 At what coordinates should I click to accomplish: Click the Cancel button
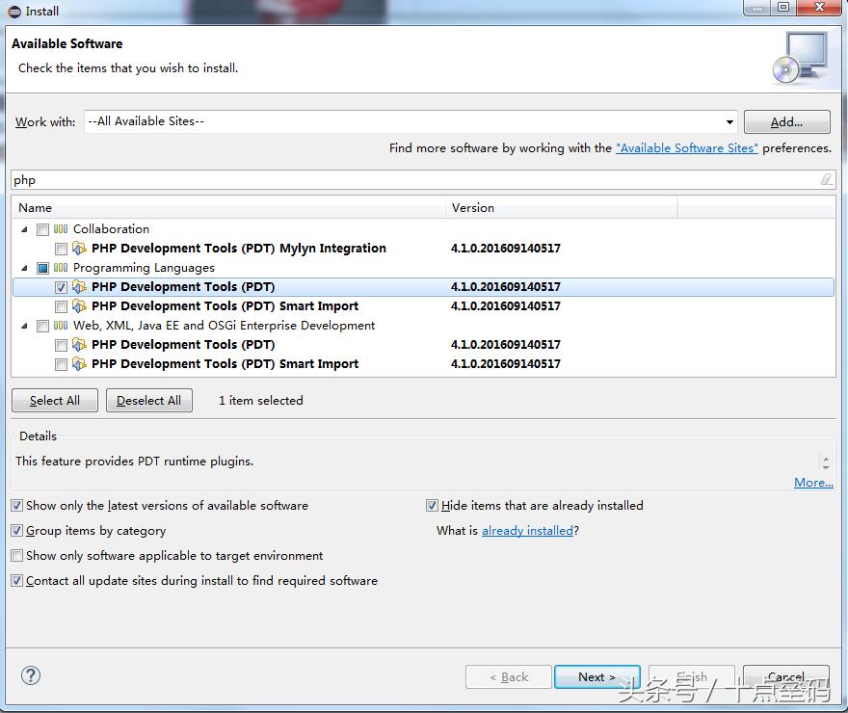pyautogui.click(x=786, y=676)
